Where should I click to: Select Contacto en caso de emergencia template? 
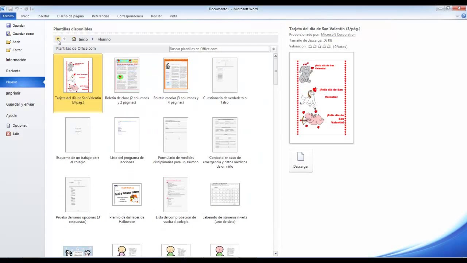[x=225, y=143]
